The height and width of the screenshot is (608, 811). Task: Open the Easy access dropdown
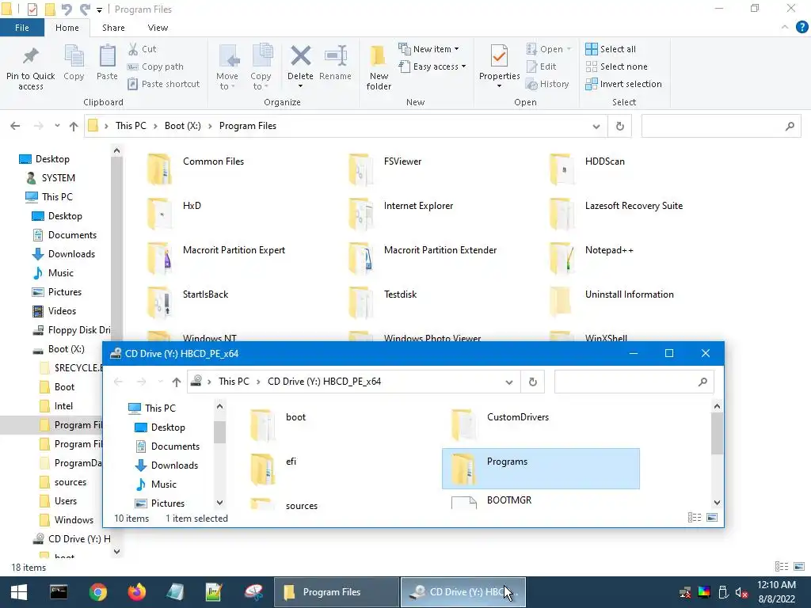click(432, 66)
